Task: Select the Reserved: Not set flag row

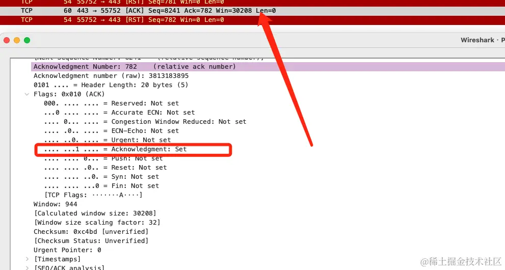Action: tap(112, 103)
